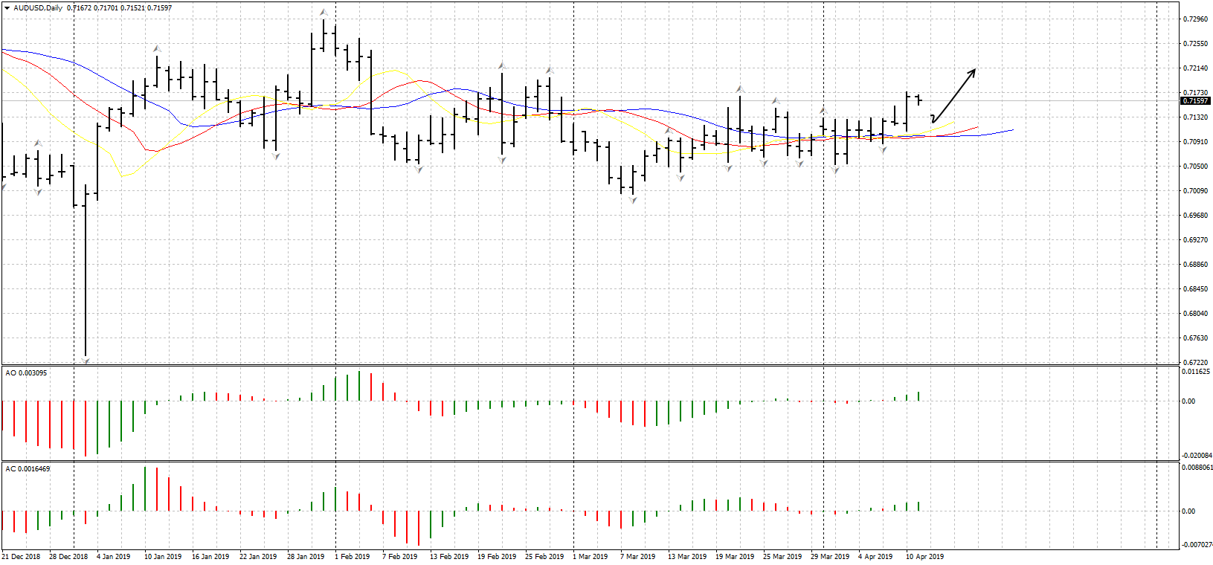Select the up fractal above the 25 Feb high
Screen dimensions: 1213x565
[549, 71]
